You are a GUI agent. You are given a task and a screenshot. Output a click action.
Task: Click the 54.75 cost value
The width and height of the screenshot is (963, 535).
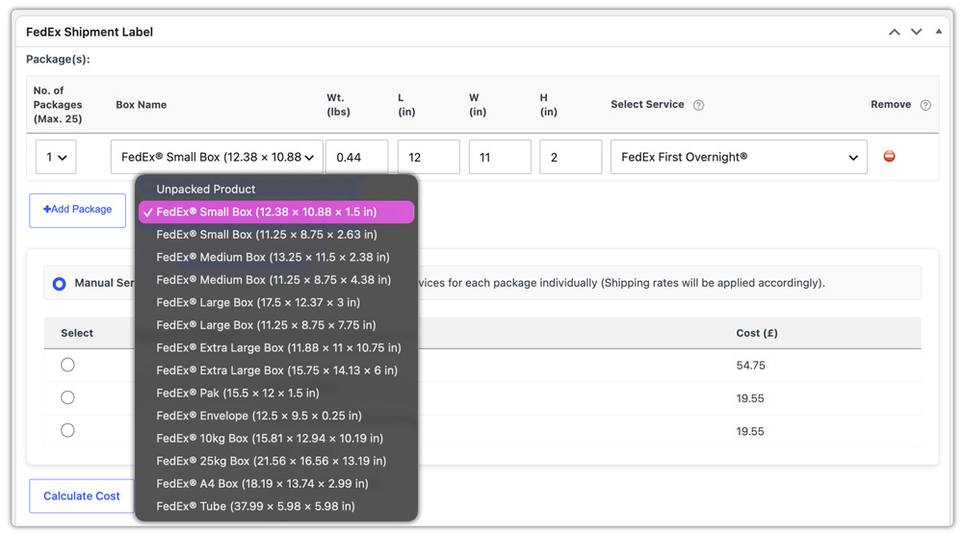[x=750, y=366]
